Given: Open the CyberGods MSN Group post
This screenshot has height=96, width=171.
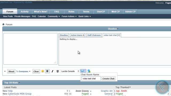Looking at the screenshot, I should (20, 94).
